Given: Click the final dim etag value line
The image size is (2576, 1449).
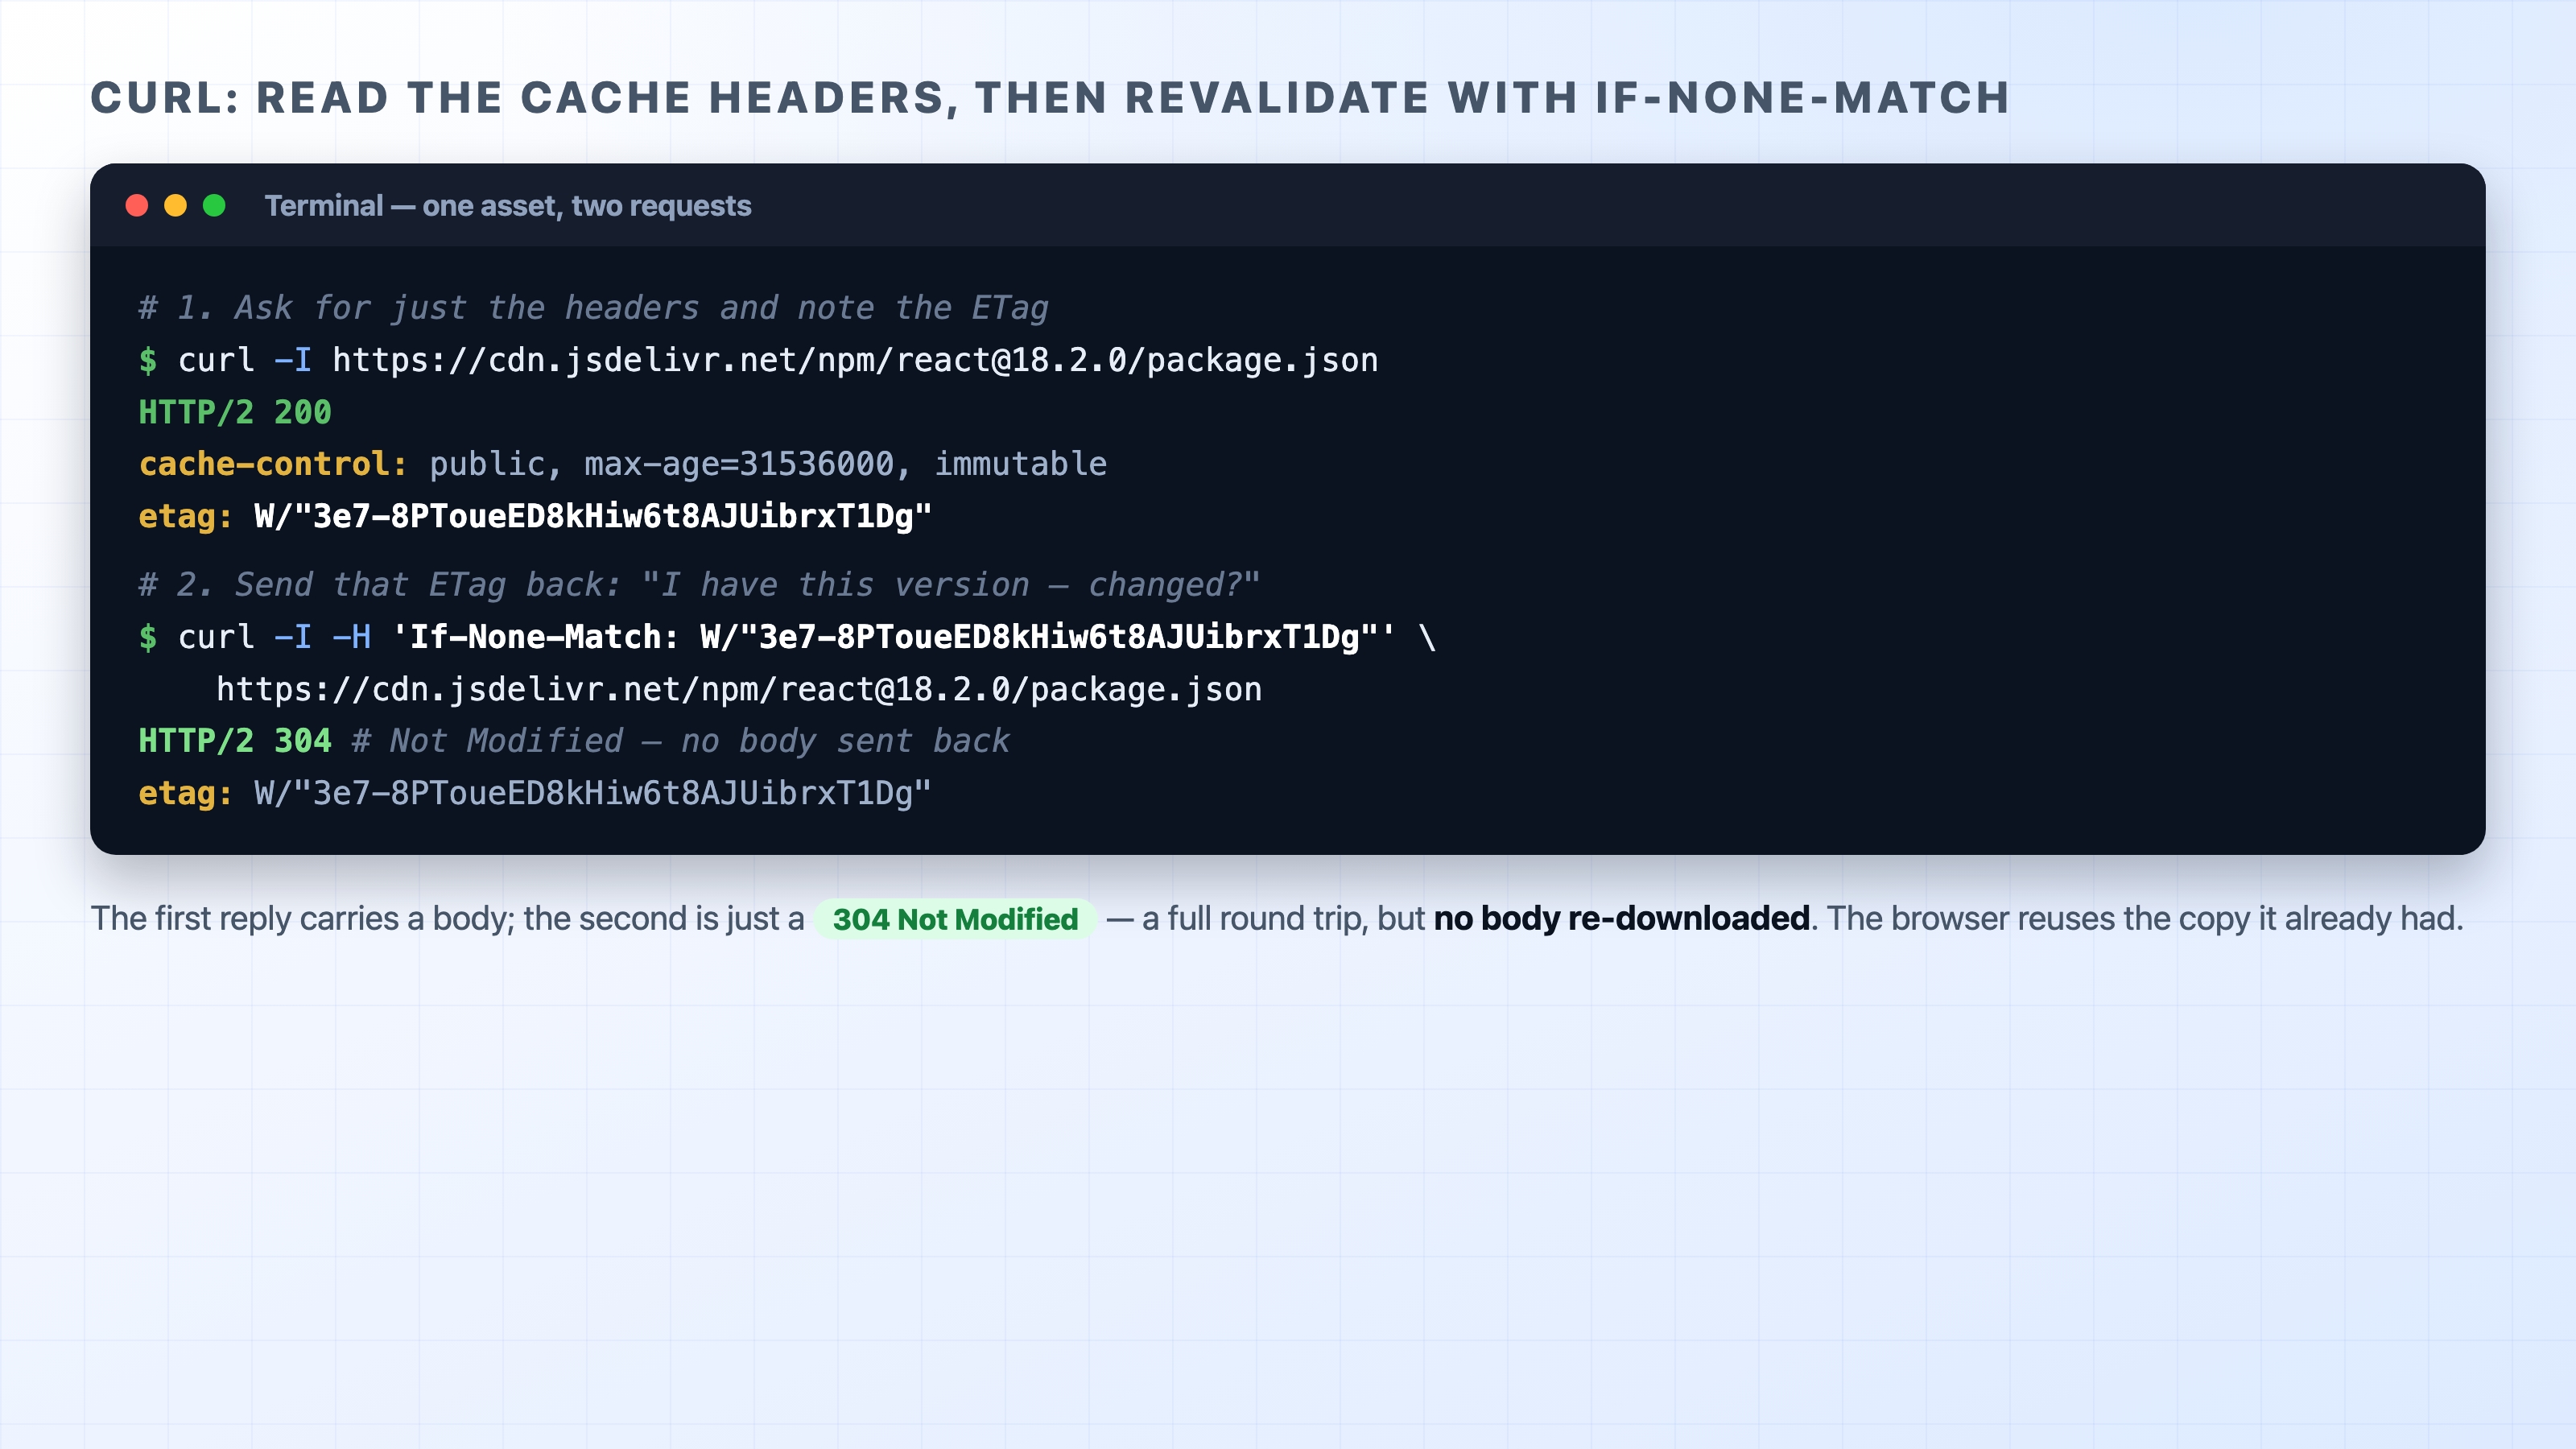Looking at the screenshot, I should [x=535, y=793].
